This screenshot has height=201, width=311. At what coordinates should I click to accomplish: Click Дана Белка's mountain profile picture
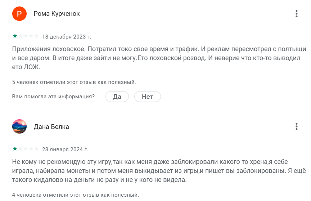click(19, 126)
